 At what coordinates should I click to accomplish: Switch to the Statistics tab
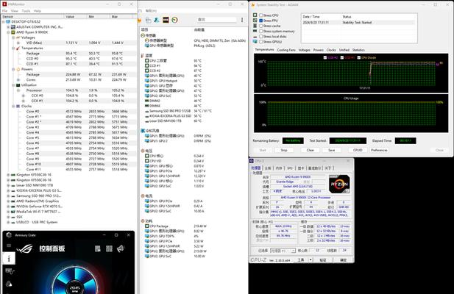click(x=358, y=50)
